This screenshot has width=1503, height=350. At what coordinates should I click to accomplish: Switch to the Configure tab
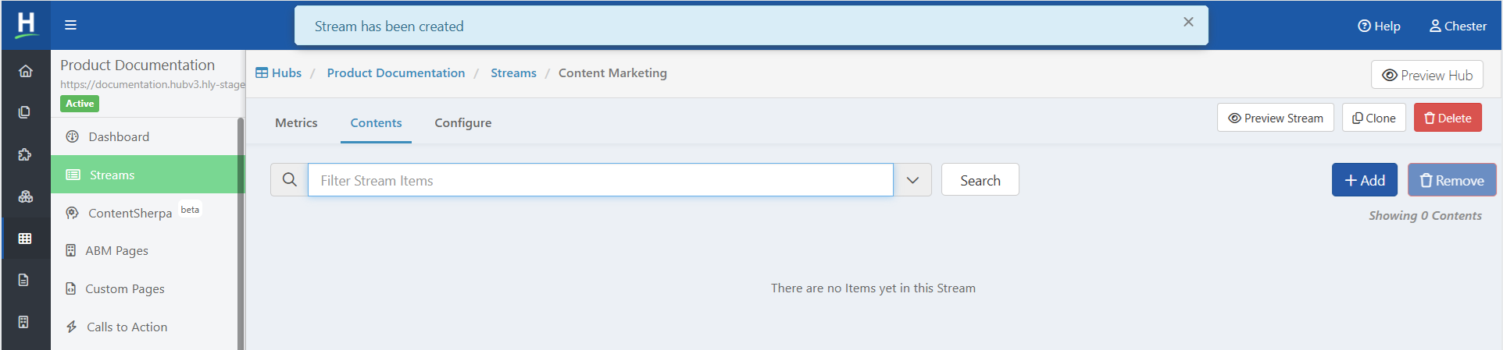[463, 122]
